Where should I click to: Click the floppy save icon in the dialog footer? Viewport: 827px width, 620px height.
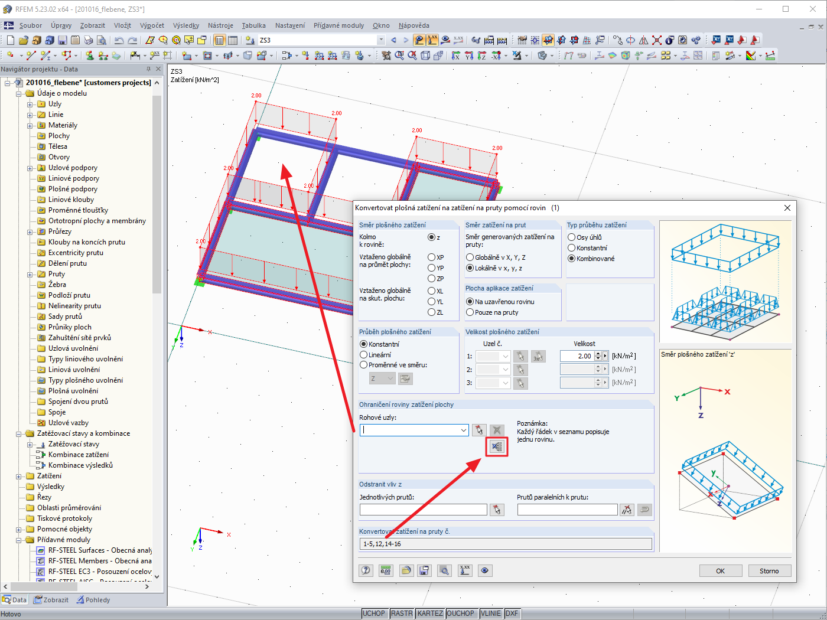click(x=424, y=570)
